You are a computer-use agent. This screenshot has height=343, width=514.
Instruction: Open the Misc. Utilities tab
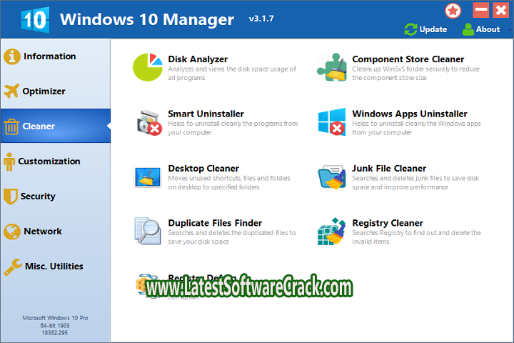tap(56, 267)
